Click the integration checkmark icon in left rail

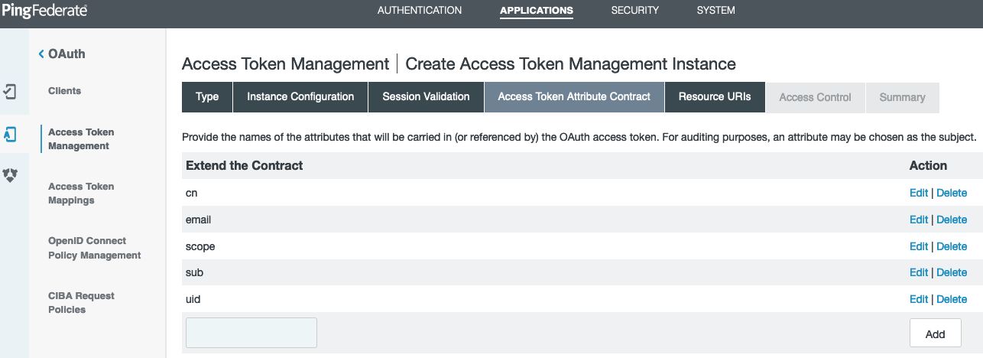[x=10, y=92]
